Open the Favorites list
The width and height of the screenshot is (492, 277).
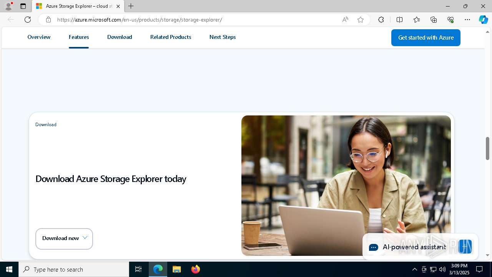pos(417,20)
